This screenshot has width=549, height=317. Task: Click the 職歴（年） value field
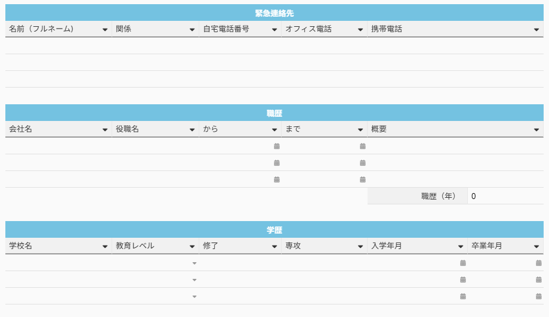[505, 196]
